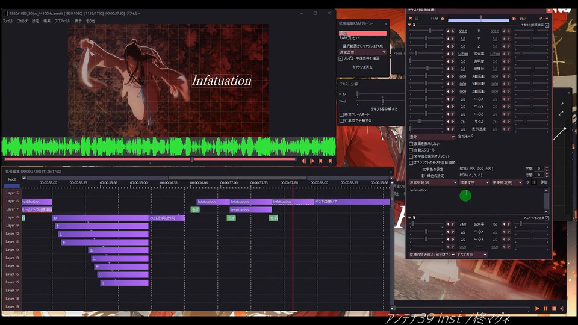
Task: Click 詳細 button next to italic
Action: coord(544,182)
